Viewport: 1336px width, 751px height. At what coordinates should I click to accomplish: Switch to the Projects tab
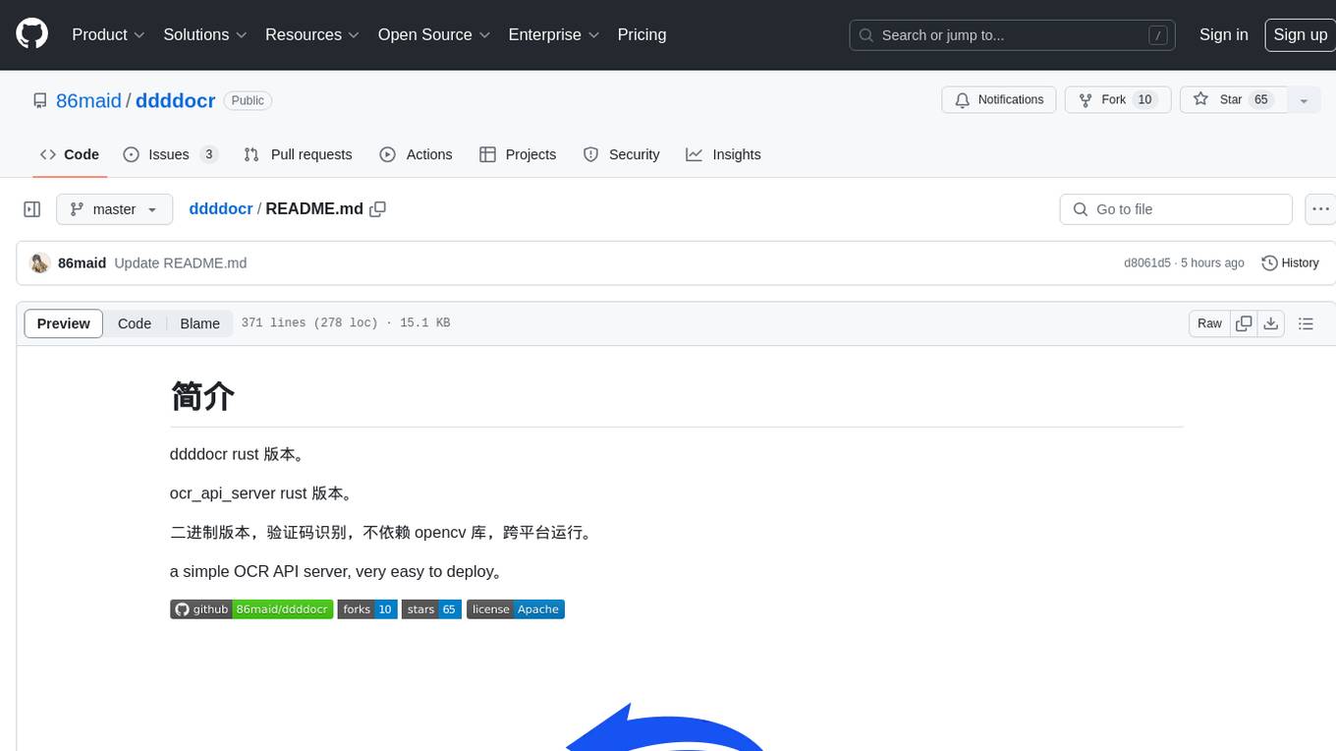click(x=518, y=154)
